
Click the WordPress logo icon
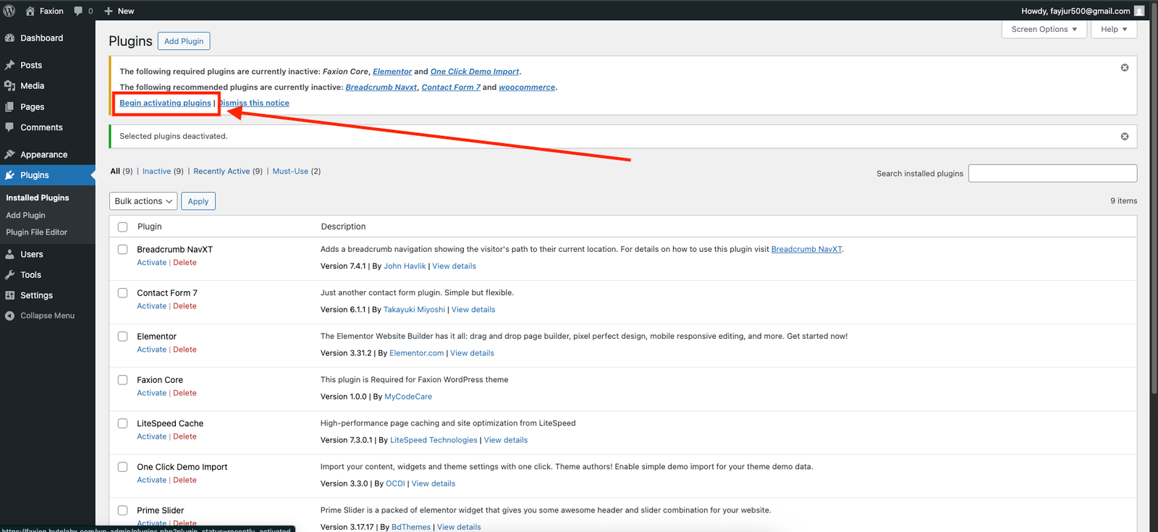point(9,11)
